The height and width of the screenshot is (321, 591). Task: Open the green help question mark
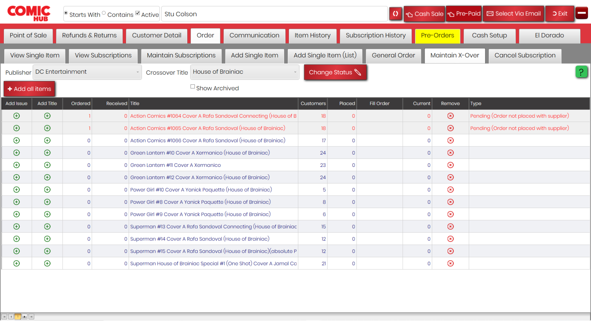[581, 72]
